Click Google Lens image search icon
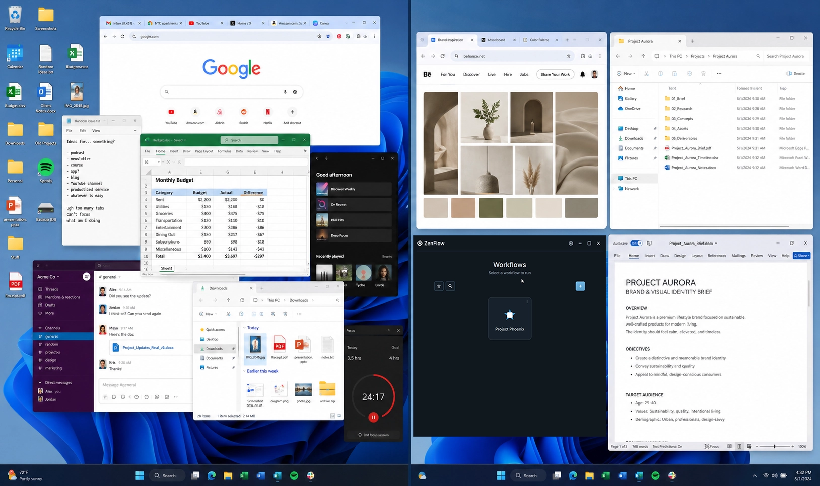The image size is (820, 486). 295,92
